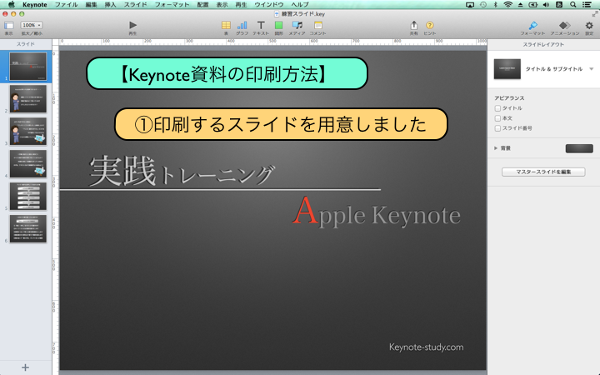Open the ヘルプ menu
The image size is (600, 375).
pyautogui.click(x=300, y=5)
